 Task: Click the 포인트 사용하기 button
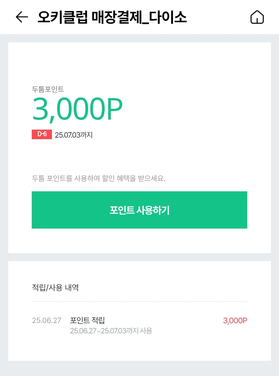pos(139,210)
